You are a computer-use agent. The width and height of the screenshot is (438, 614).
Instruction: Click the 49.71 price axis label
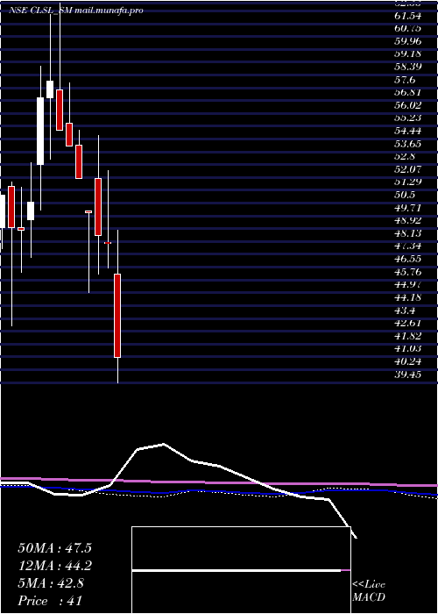(x=408, y=208)
